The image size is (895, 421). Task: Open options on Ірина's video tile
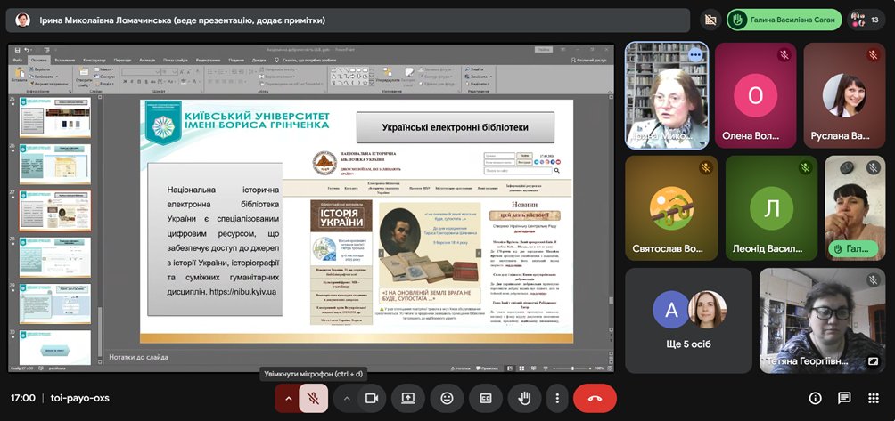(695, 55)
